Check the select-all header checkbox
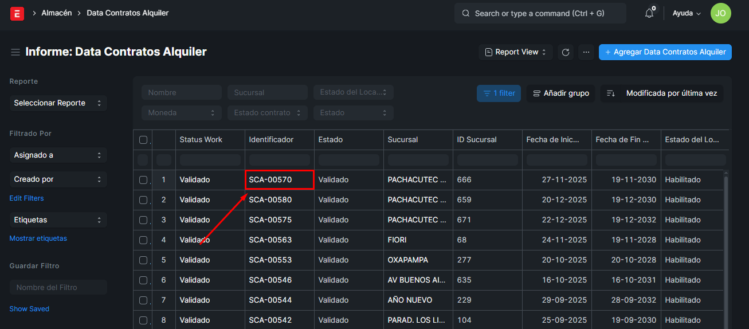Image resolution: width=749 pixels, height=329 pixels. point(143,140)
